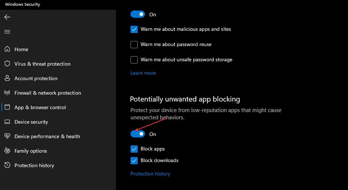Check Warn me about unsafe password storage
This screenshot has height=190, width=348.
(134, 60)
